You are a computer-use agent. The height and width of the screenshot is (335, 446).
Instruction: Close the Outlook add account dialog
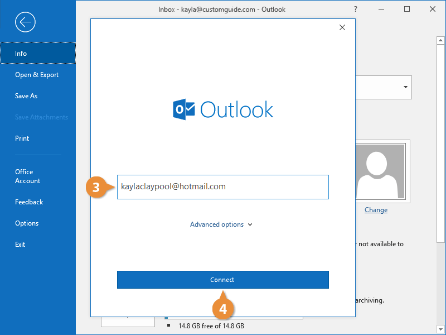342,27
